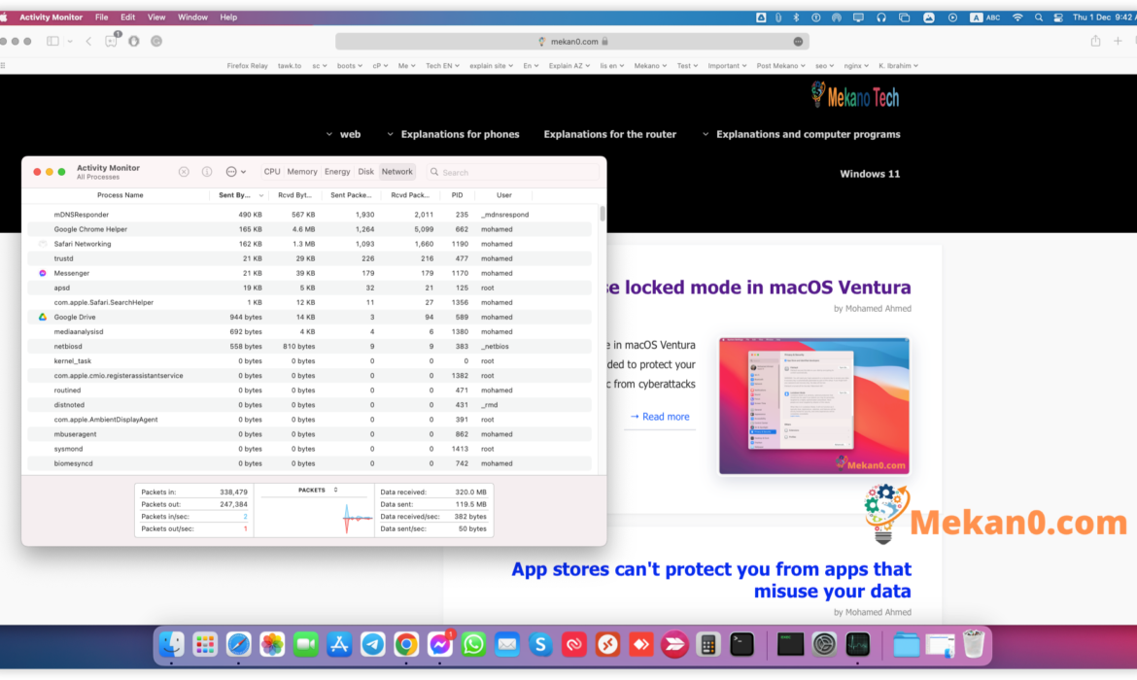Select the kernel_task process row
Viewport: 1137px width, 680px height.
click(x=310, y=361)
